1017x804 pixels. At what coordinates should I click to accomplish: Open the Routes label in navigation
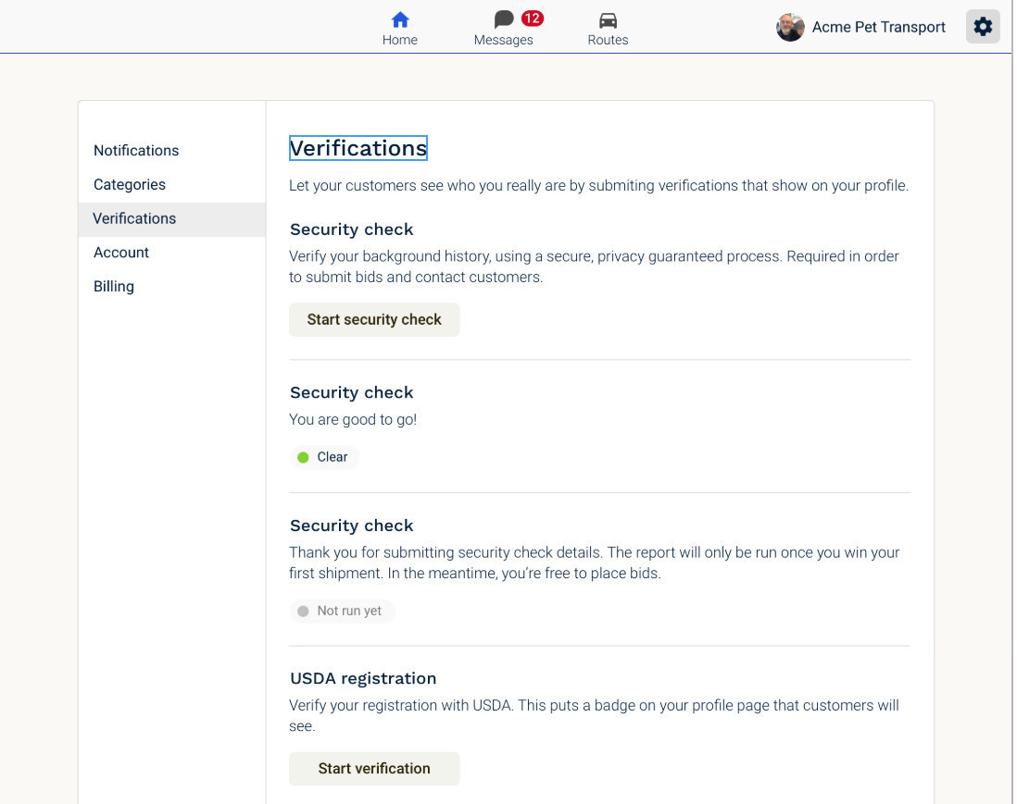[608, 40]
